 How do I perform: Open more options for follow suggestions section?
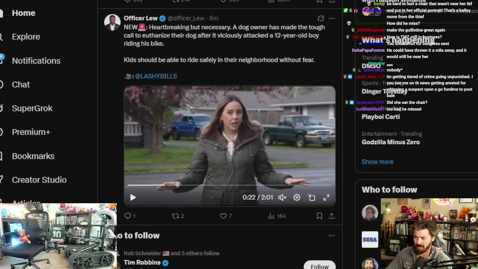click(x=332, y=236)
